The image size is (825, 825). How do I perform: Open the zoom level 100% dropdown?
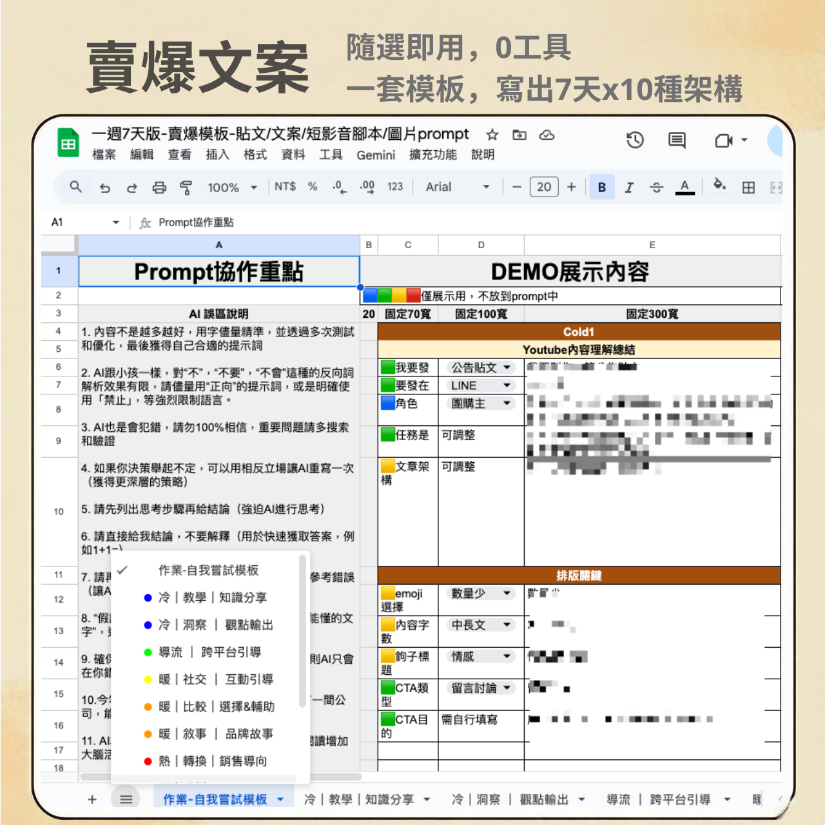(231, 187)
